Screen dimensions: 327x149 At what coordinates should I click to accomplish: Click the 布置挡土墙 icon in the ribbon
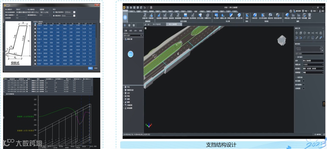(223, 15)
